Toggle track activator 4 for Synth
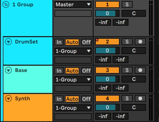Viewport: 159px width, 122px height. [x=107, y=98]
